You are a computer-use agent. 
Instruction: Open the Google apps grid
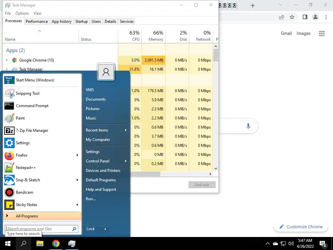click(x=322, y=34)
